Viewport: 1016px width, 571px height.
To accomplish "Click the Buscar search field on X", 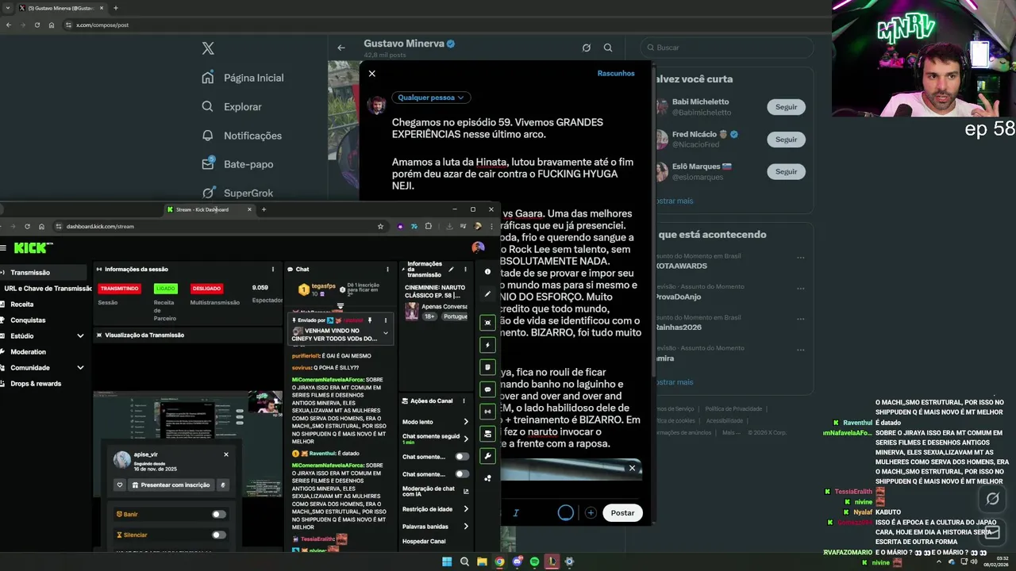I will coord(727,48).
